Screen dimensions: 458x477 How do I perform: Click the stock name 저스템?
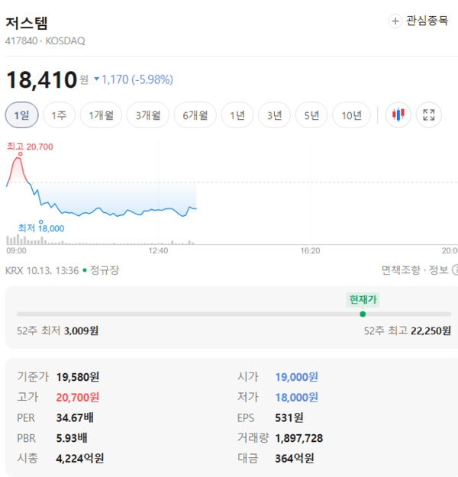point(27,23)
